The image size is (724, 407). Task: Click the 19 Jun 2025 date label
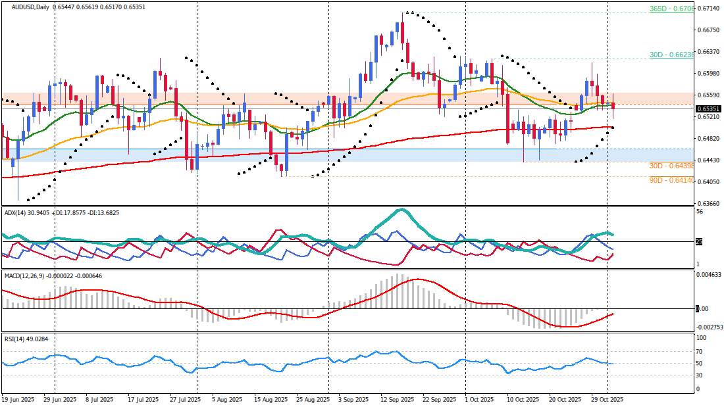click(x=18, y=400)
